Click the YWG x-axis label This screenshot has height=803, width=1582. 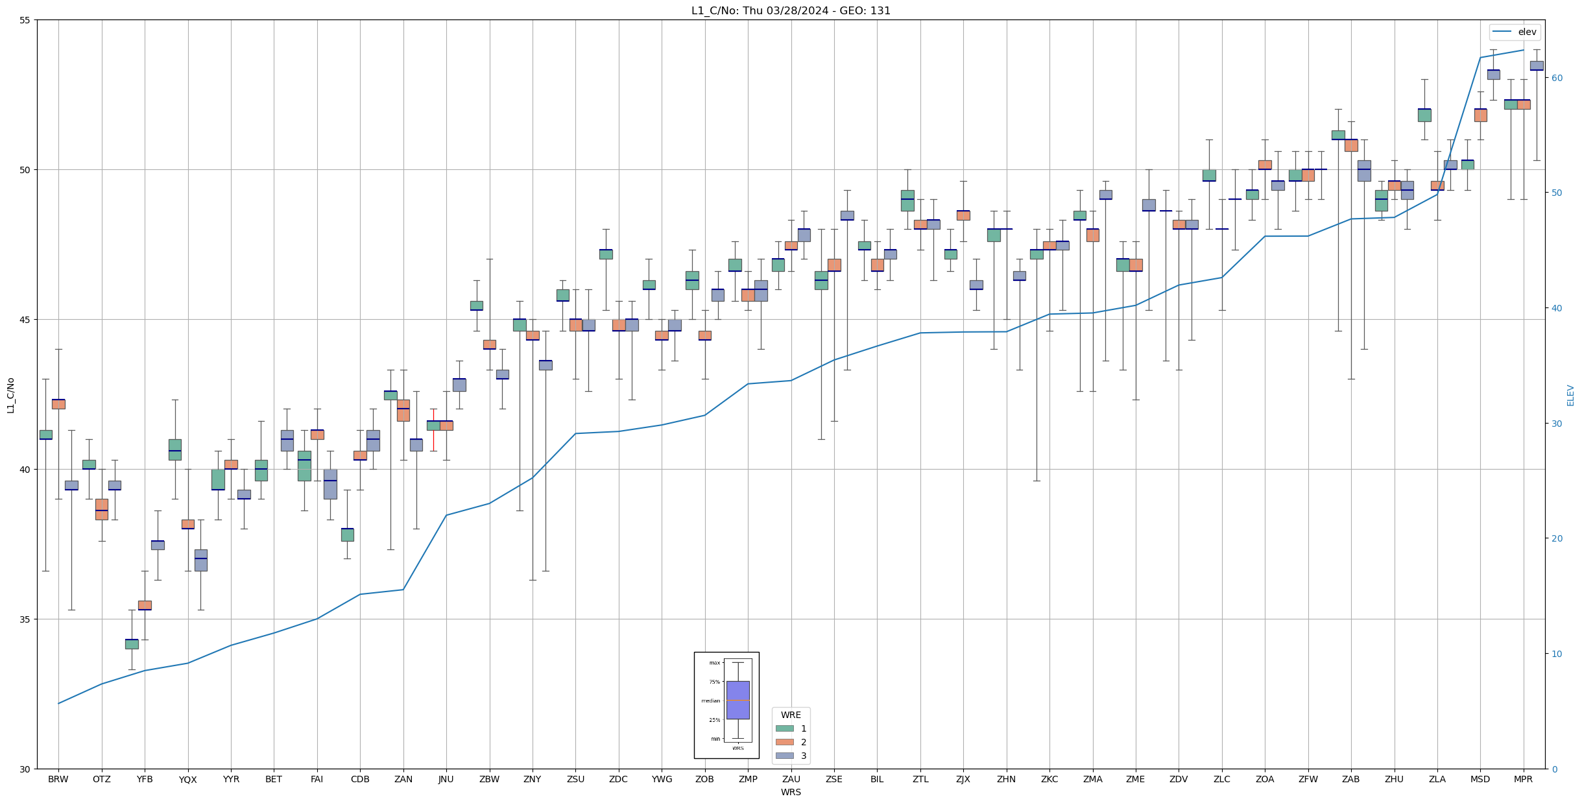(662, 779)
